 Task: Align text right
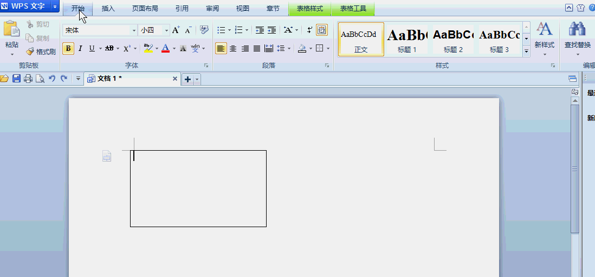pos(245,49)
